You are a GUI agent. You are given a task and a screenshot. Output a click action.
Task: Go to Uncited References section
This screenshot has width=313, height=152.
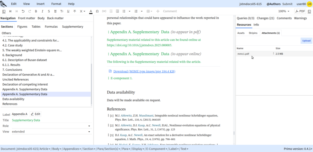[x=16, y=80]
